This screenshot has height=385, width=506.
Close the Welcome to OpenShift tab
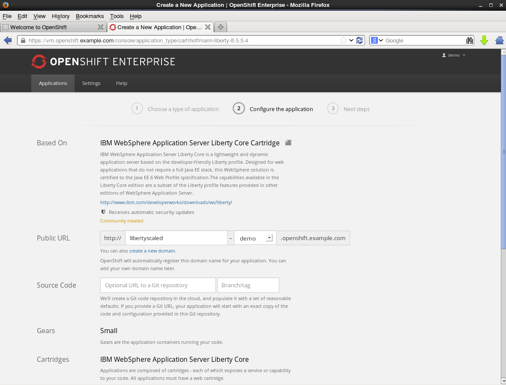(101, 27)
